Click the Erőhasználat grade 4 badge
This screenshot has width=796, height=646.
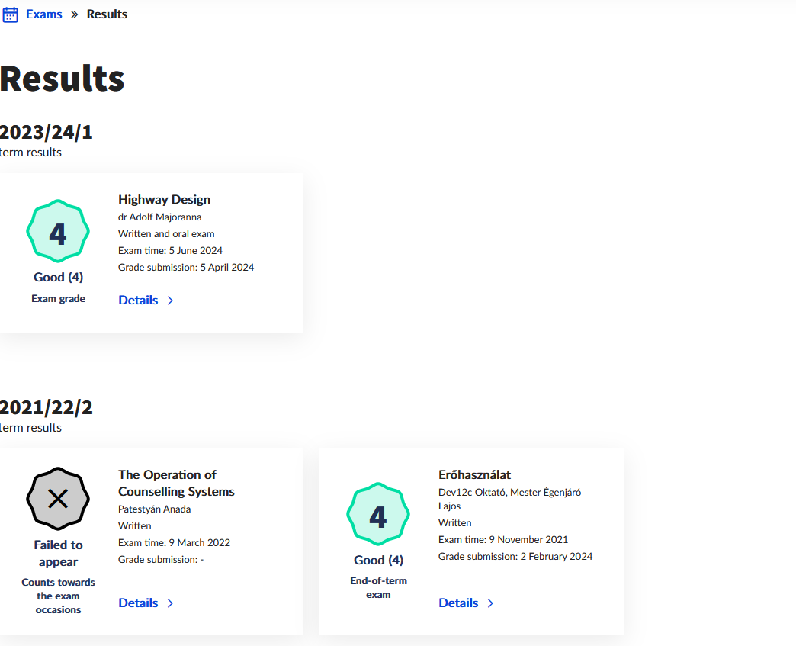click(x=378, y=516)
